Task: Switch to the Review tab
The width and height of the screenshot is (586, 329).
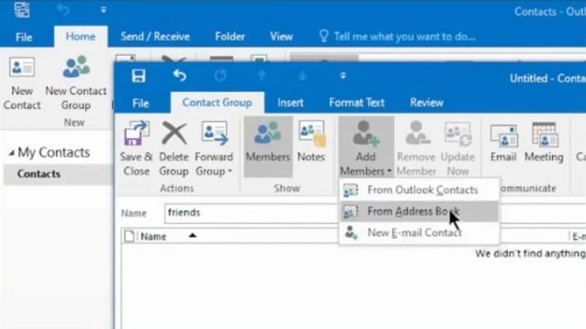Action: (x=426, y=103)
